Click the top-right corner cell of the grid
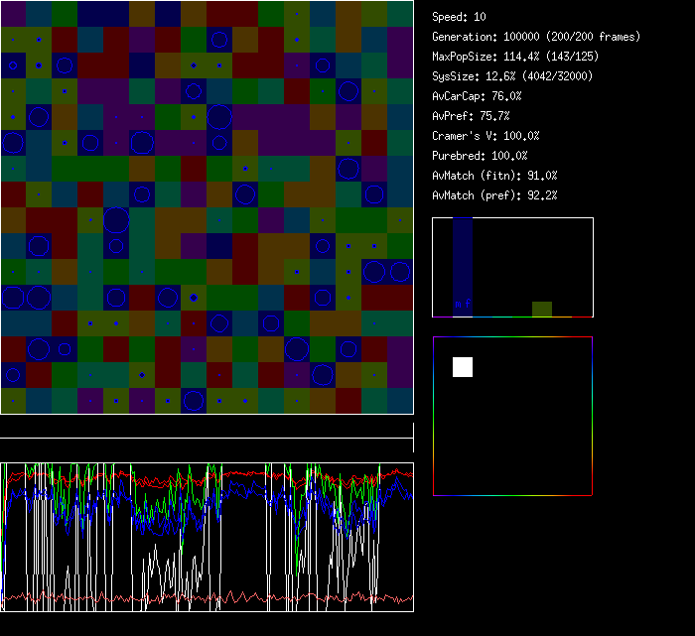The image size is (695, 636). click(400, 13)
